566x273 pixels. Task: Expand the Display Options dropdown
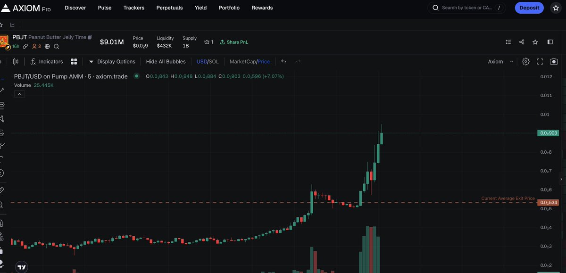coord(112,61)
